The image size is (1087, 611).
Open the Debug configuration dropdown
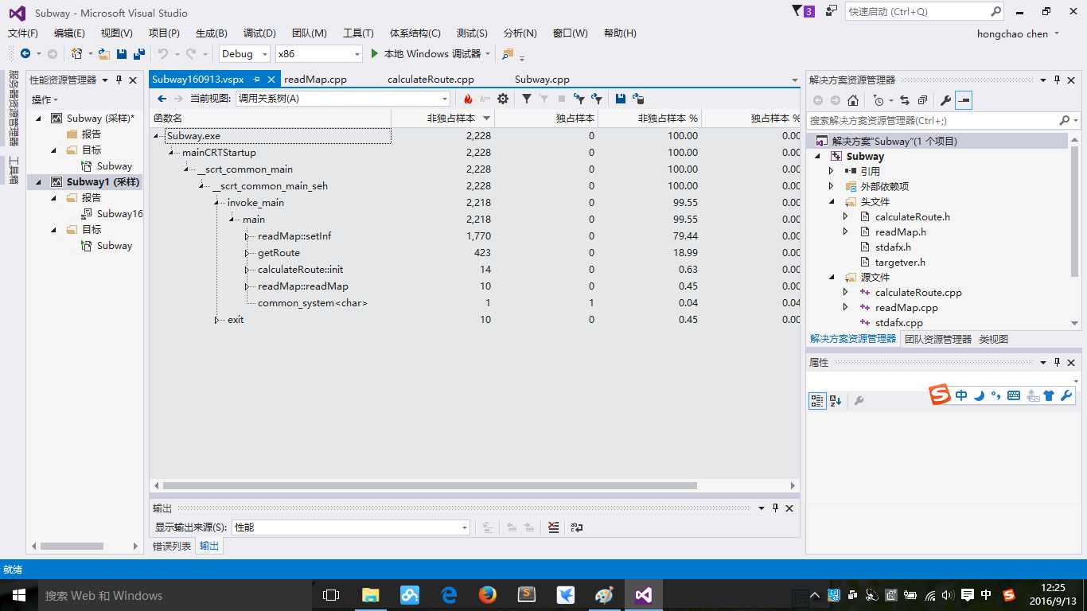265,54
